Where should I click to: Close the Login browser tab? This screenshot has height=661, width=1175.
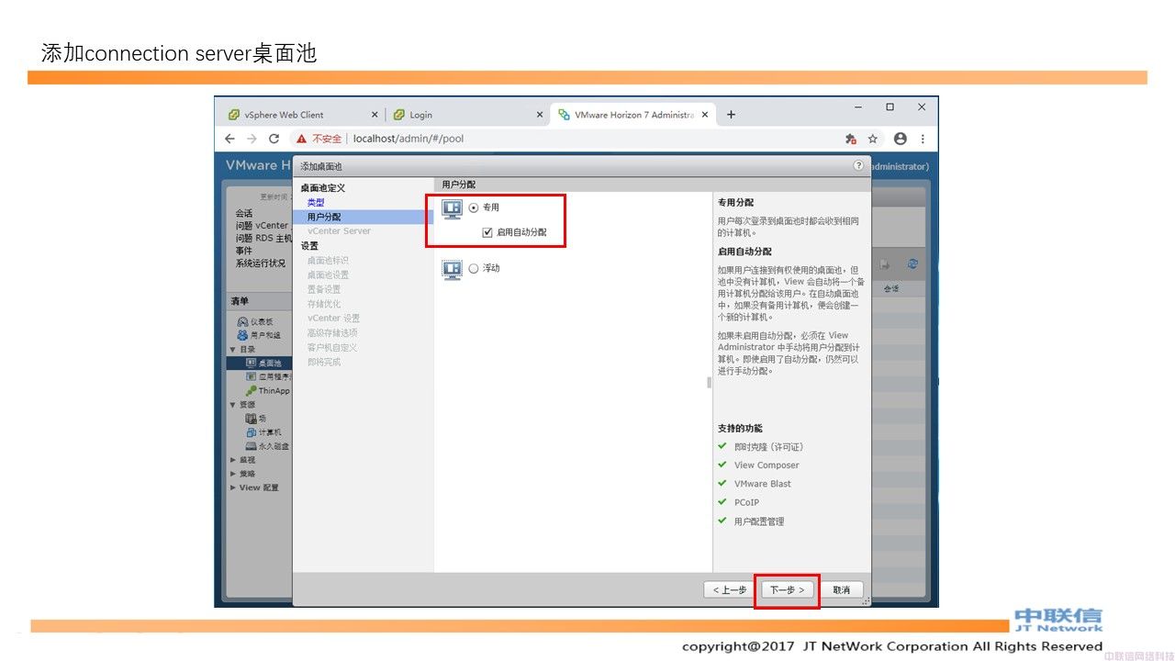pyautogui.click(x=540, y=115)
